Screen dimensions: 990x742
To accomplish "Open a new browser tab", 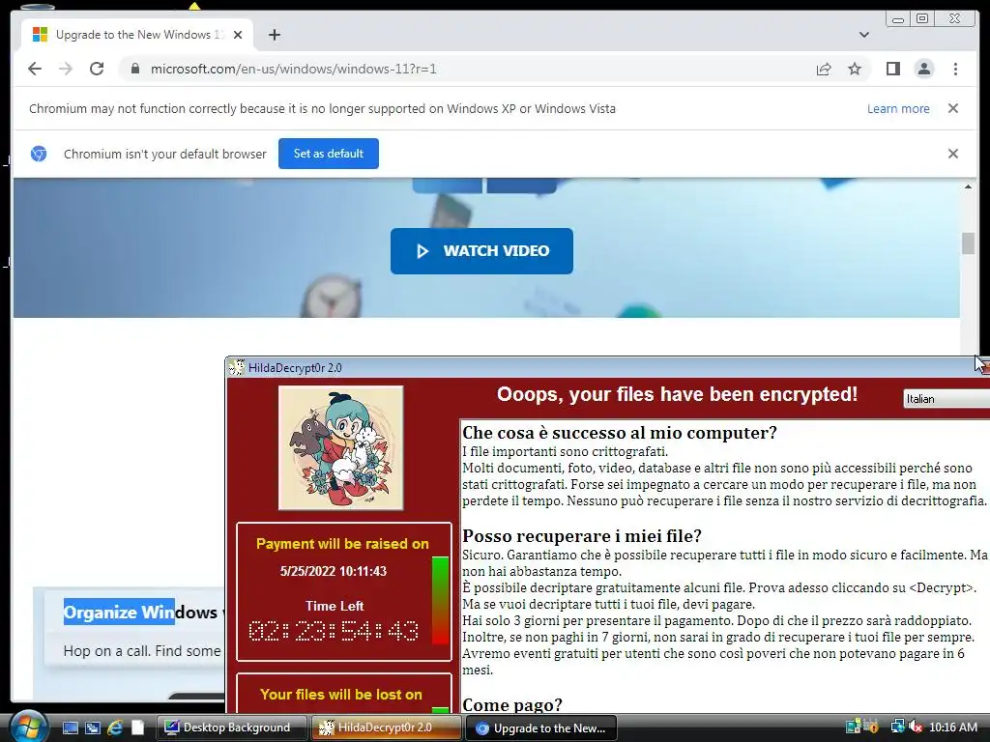I will [274, 35].
